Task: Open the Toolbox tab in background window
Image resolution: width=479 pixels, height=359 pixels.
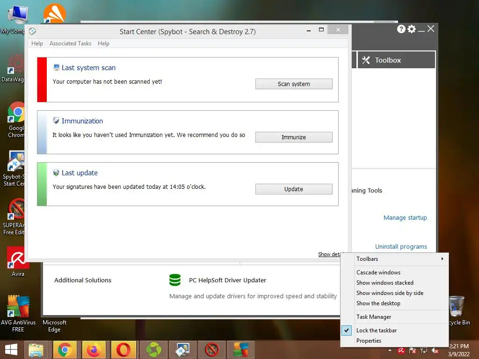Action: point(396,60)
